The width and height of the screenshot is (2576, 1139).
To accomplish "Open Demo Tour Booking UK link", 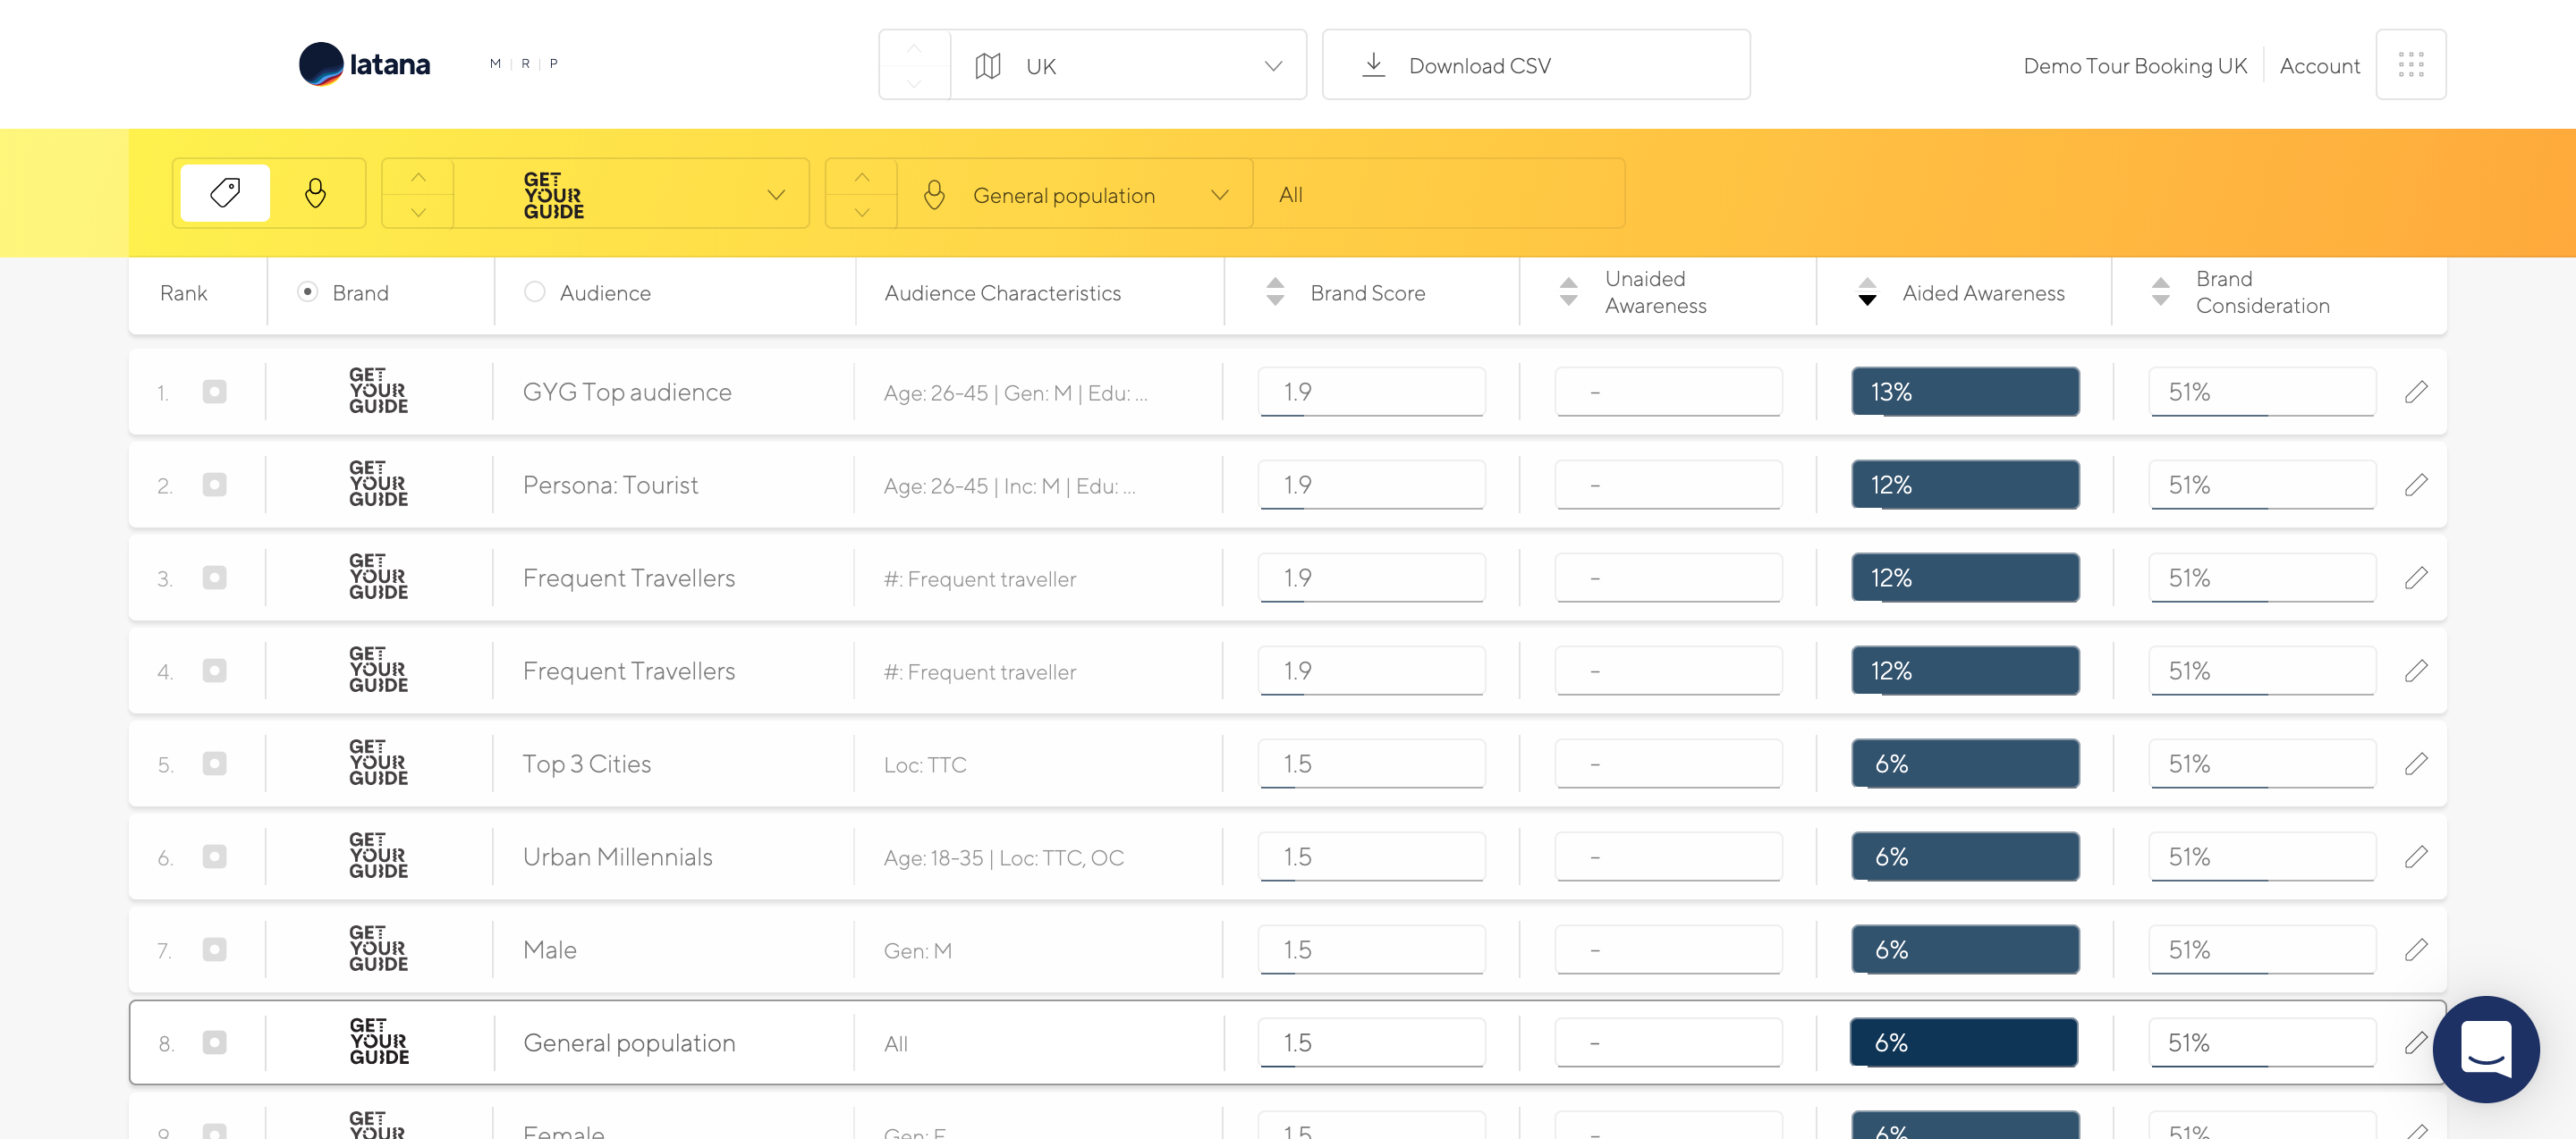I will tap(2134, 66).
